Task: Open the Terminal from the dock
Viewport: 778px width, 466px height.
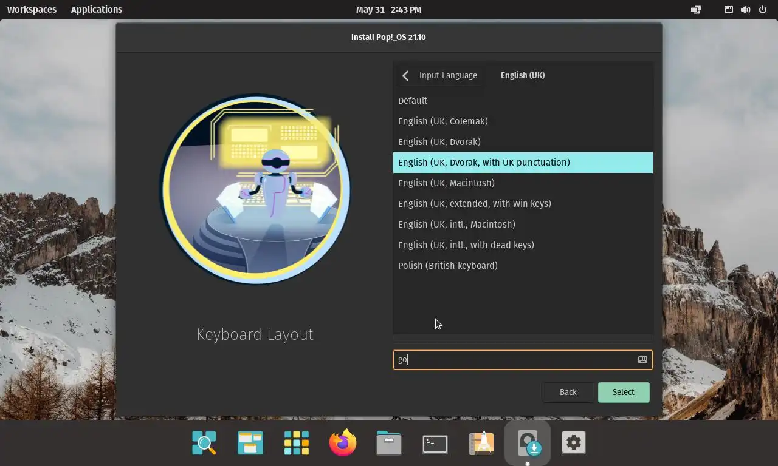Action: pos(435,444)
